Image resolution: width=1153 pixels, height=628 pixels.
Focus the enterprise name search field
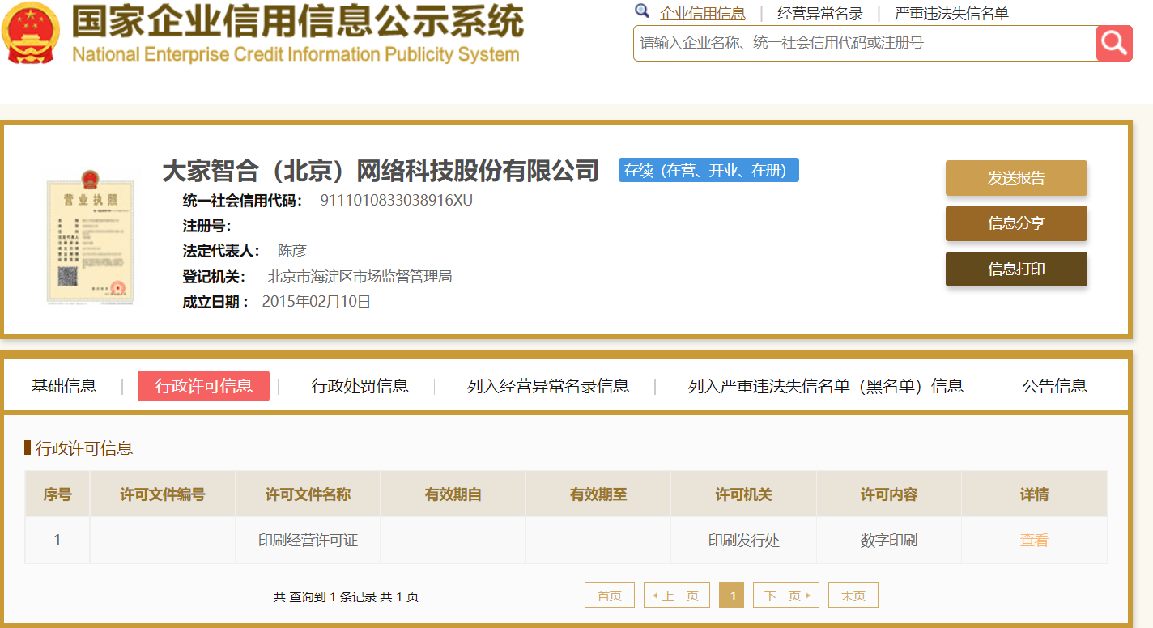(865, 43)
